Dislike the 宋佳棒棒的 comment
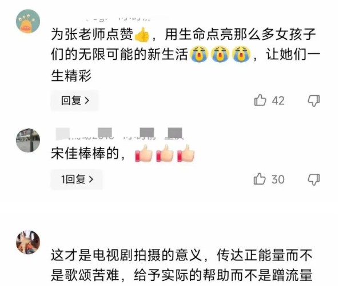The height and width of the screenshot is (286, 343). click(314, 179)
